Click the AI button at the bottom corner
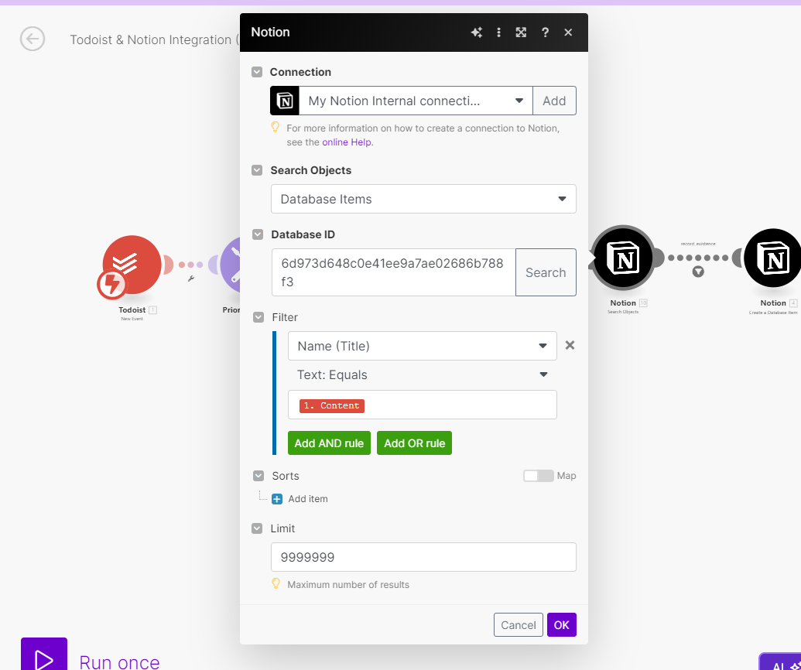Viewport: 801px width, 670px height. [x=780, y=662]
